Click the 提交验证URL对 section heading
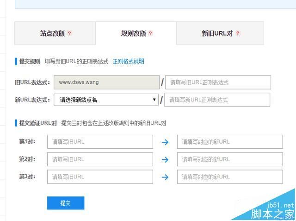The image size is (296, 221). (x=38, y=123)
